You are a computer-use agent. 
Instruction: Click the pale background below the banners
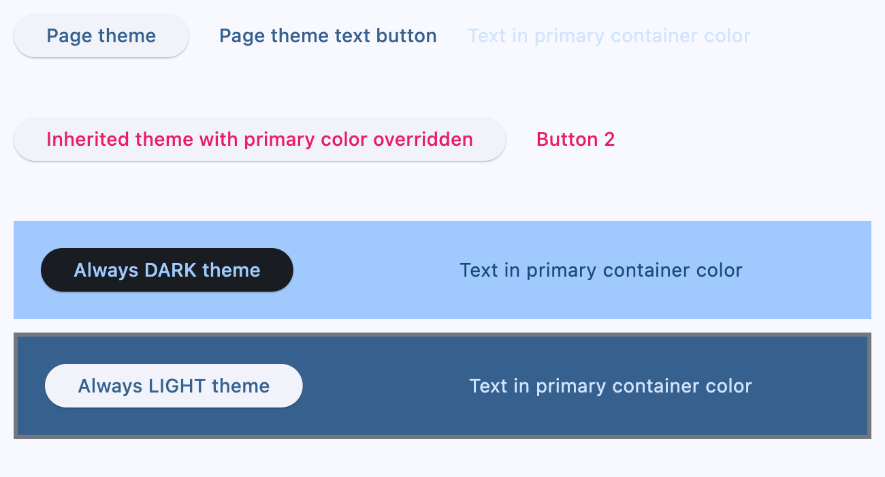pyautogui.click(x=442, y=457)
